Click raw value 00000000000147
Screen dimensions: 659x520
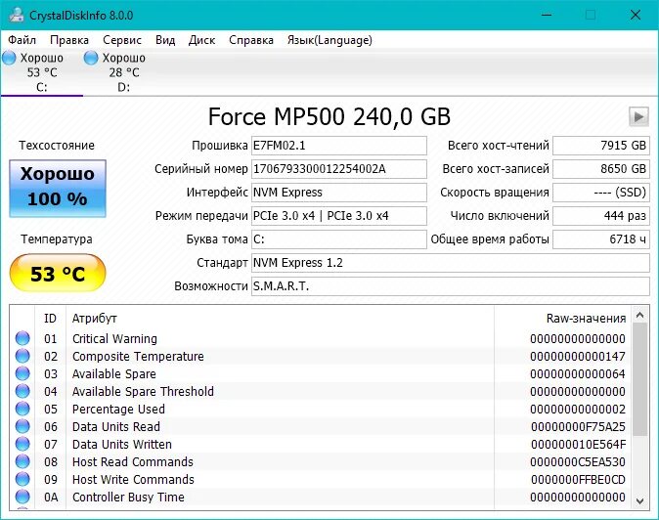[x=578, y=357]
